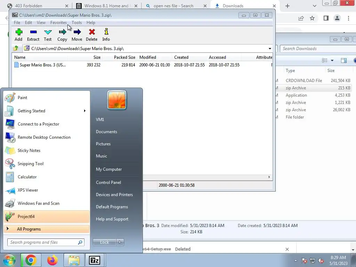Click the user account picture in Start menu
The height and width of the screenshot is (267, 356).
[x=117, y=100]
